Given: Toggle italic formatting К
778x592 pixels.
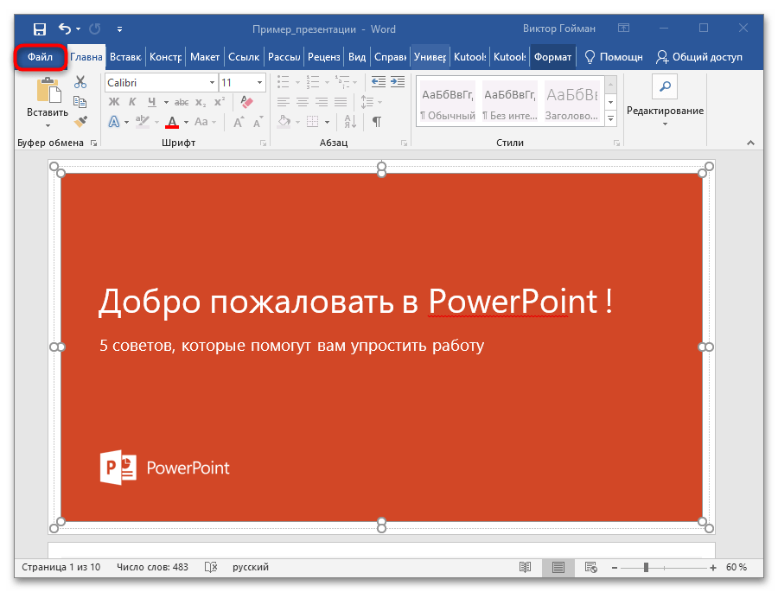Looking at the screenshot, I should [132, 102].
